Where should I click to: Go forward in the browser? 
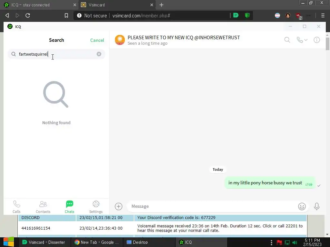click(x=17, y=15)
